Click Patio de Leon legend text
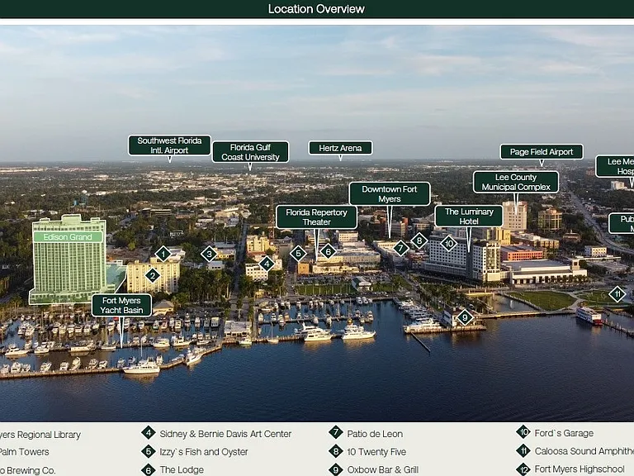Viewport: 634px width, 476px height. [x=375, y=434]
